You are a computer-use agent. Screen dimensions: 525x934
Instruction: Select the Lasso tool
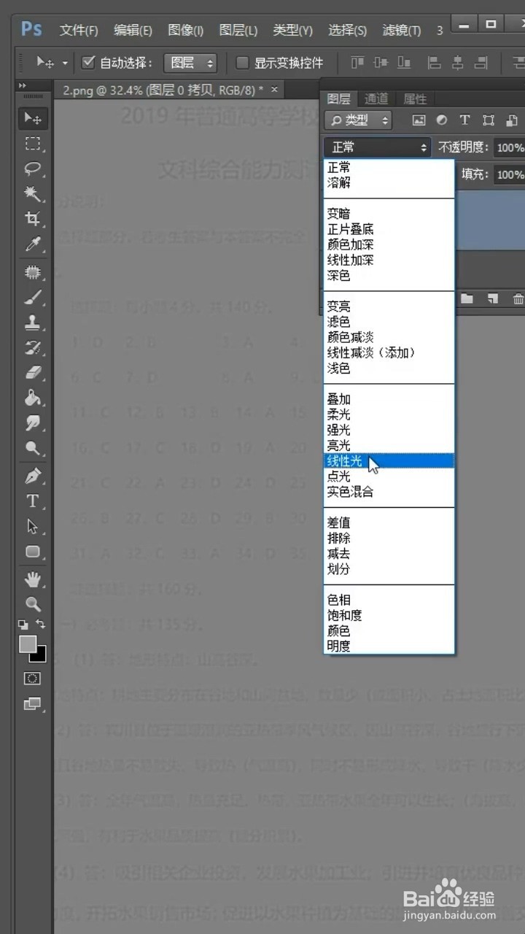(x=33, y=169)
